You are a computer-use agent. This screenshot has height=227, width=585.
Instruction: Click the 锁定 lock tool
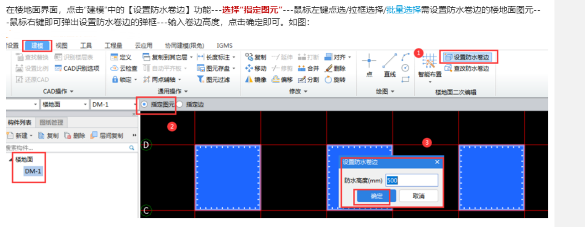click(122, 79)
